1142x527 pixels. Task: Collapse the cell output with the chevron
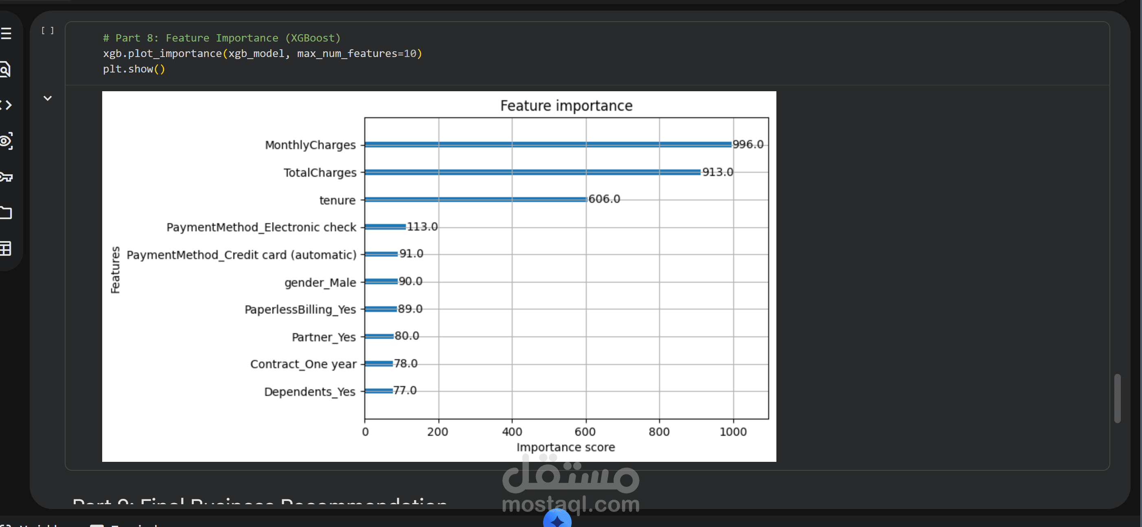(48, 98)
